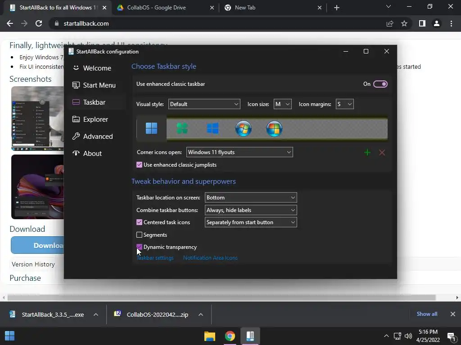Reload the startallback.com page

coord(39,23)
